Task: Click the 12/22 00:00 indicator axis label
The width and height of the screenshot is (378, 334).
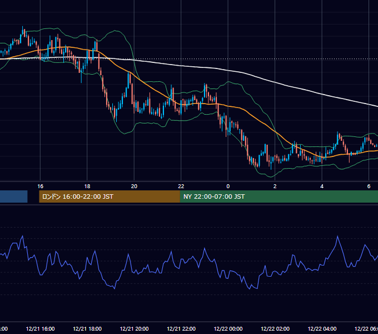Action: (x=228, y=328)
